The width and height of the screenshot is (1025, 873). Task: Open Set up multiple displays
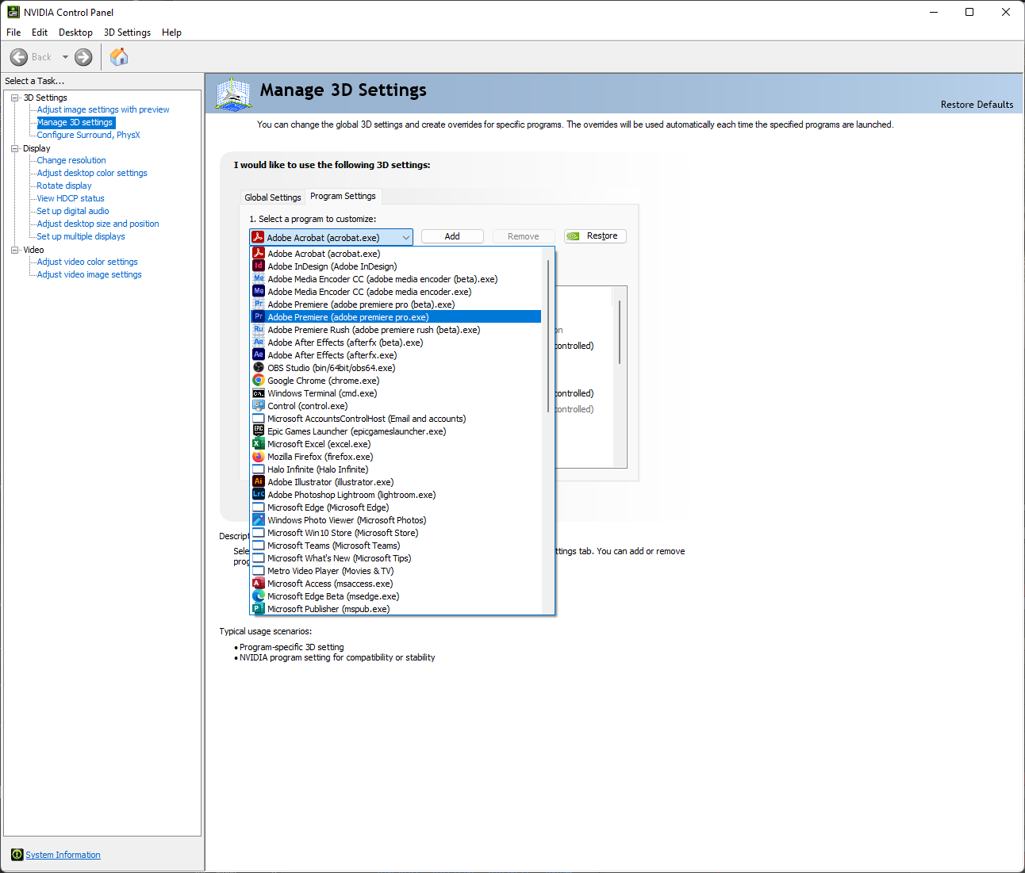click(x=81, y=236)
